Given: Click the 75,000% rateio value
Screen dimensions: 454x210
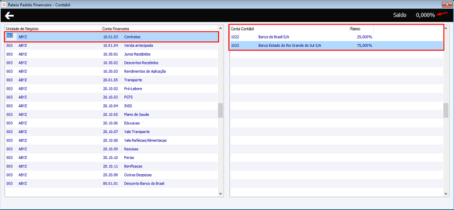Looking at the screenshot, I should pos(364,45).
